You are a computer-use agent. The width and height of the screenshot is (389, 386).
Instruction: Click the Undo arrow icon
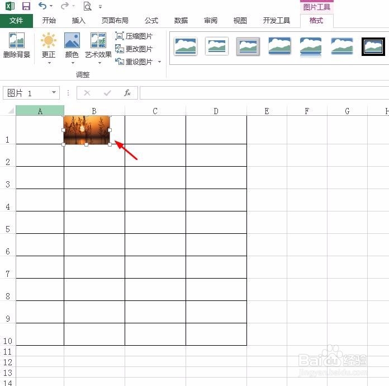42,6
